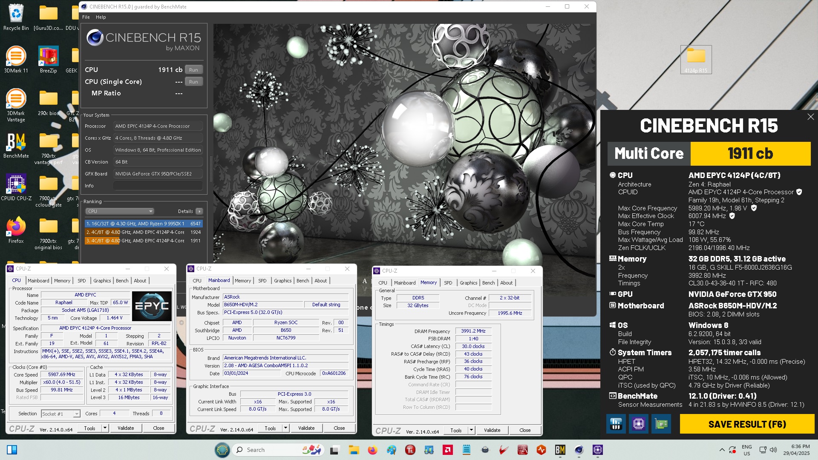The image size is (818, 460).
Task: Open Socket #1 selection dropdown in CPU-Z
Action: coord(60,414)
